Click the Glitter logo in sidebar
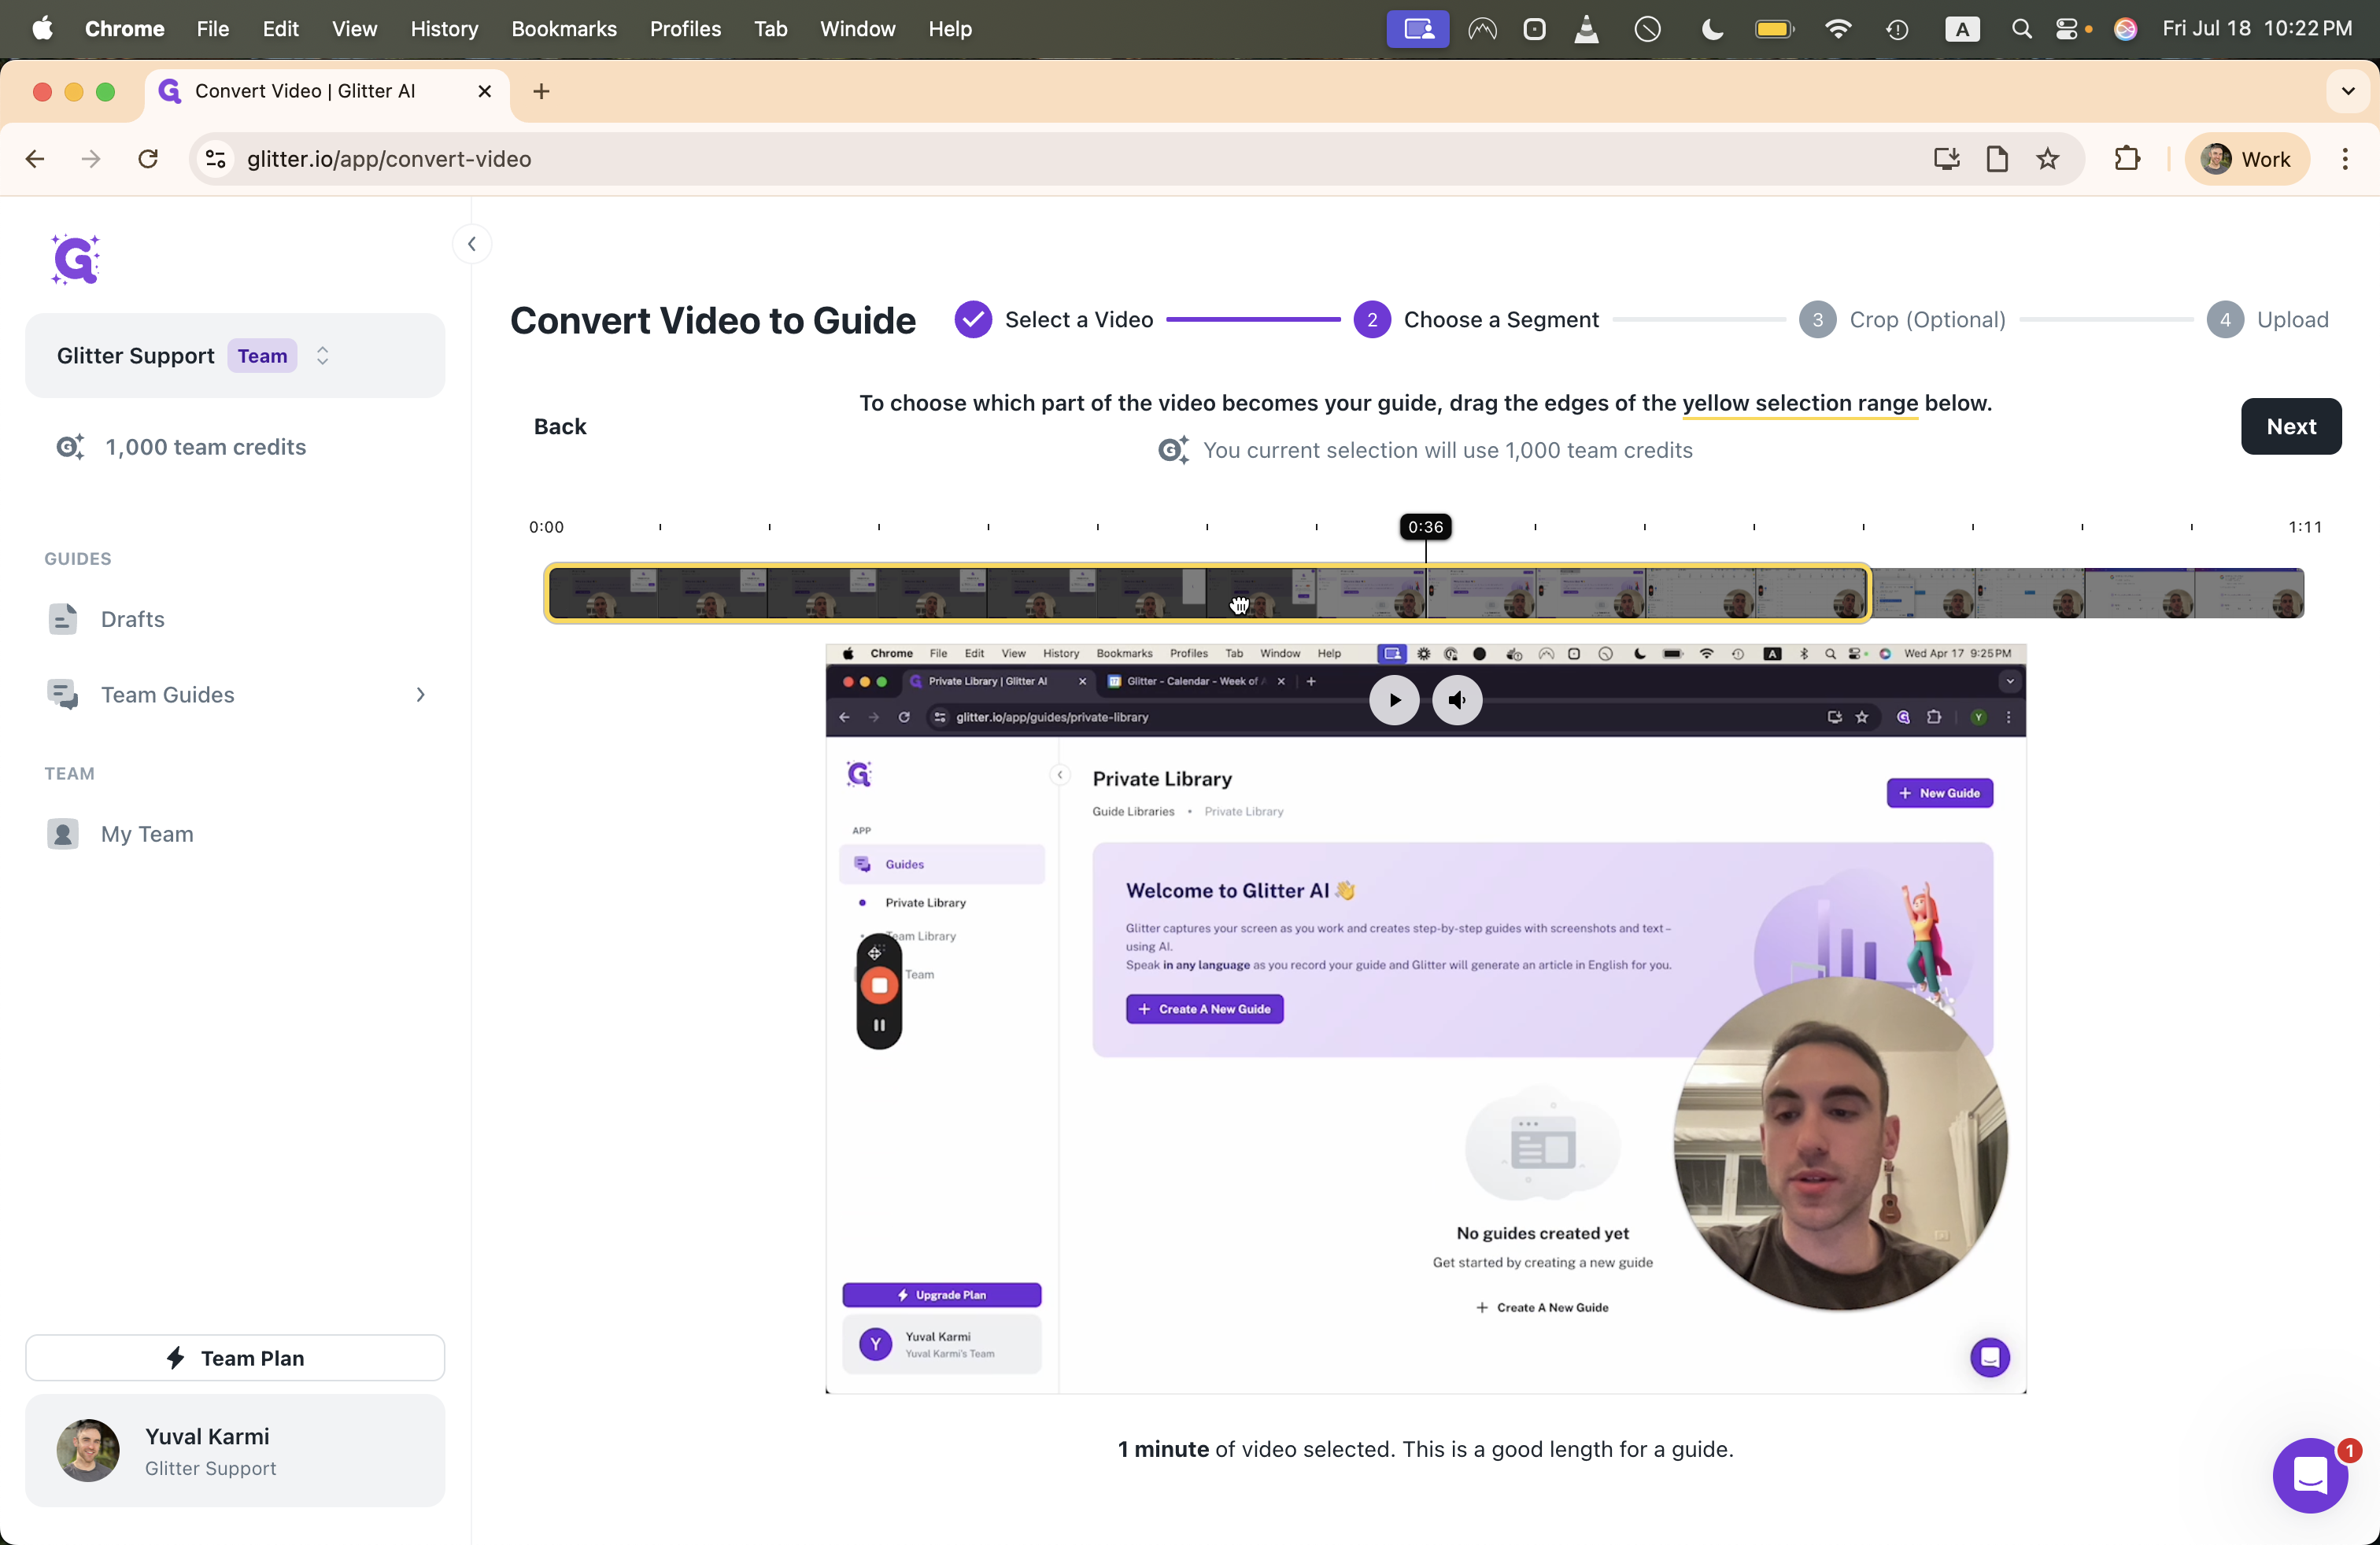Viewport: 2380px width, 1545px height. 76,260
